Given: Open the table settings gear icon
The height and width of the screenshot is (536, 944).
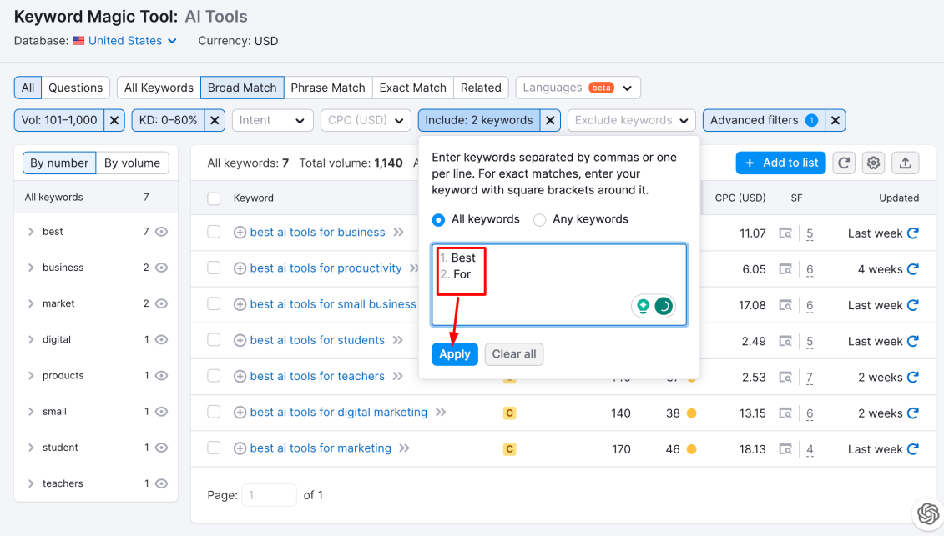Looking at the screenshot, I should pos(874,163).
